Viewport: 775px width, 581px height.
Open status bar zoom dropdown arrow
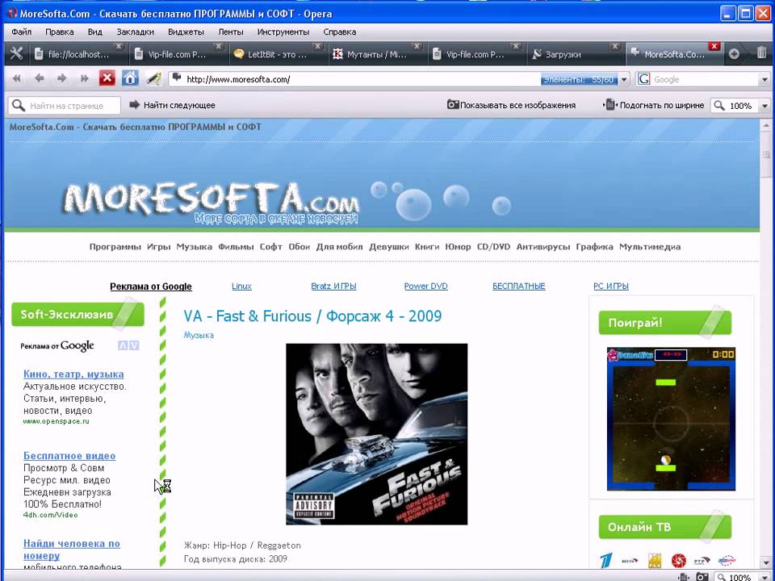[x=765, y=577]
